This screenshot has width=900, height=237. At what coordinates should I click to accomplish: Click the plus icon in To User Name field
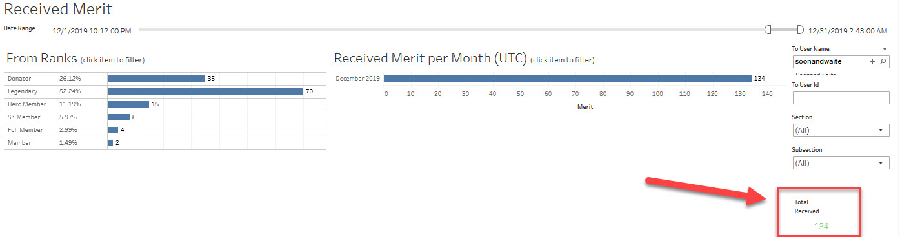pos(873,61)
